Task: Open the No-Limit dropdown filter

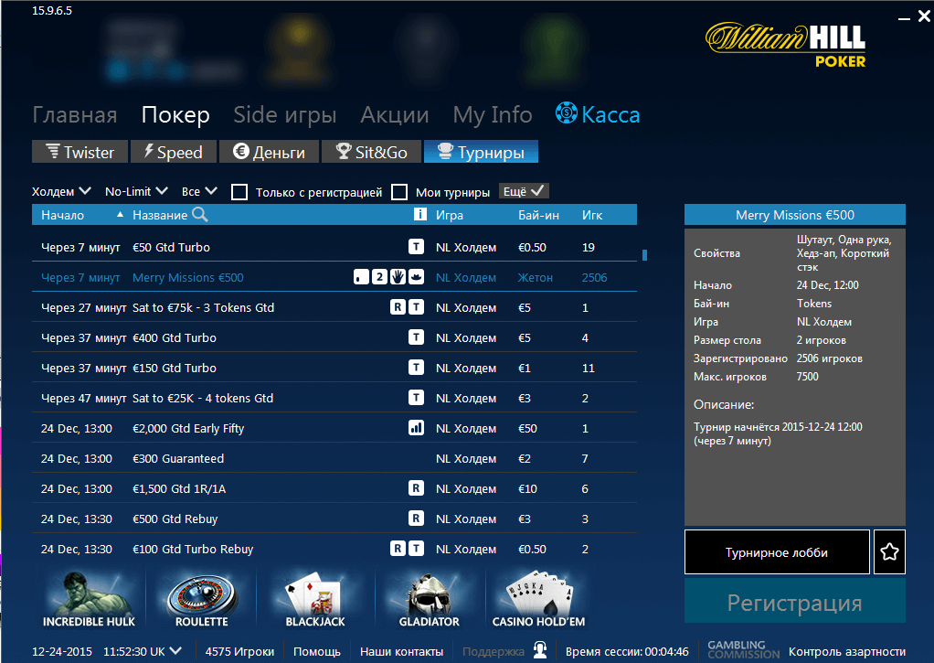Action: coord(136,191)
